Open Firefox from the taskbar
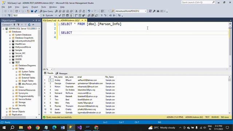Viewport: 233px width, 131px height. (x=29, y=128)
